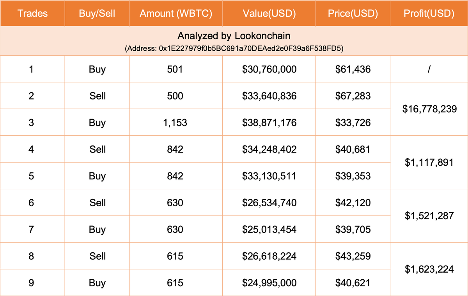Image resolution: width=468 pixels, height=296 pixels.
Task: Click the $1,117,891 profit cell
Action: click(429, 163)
